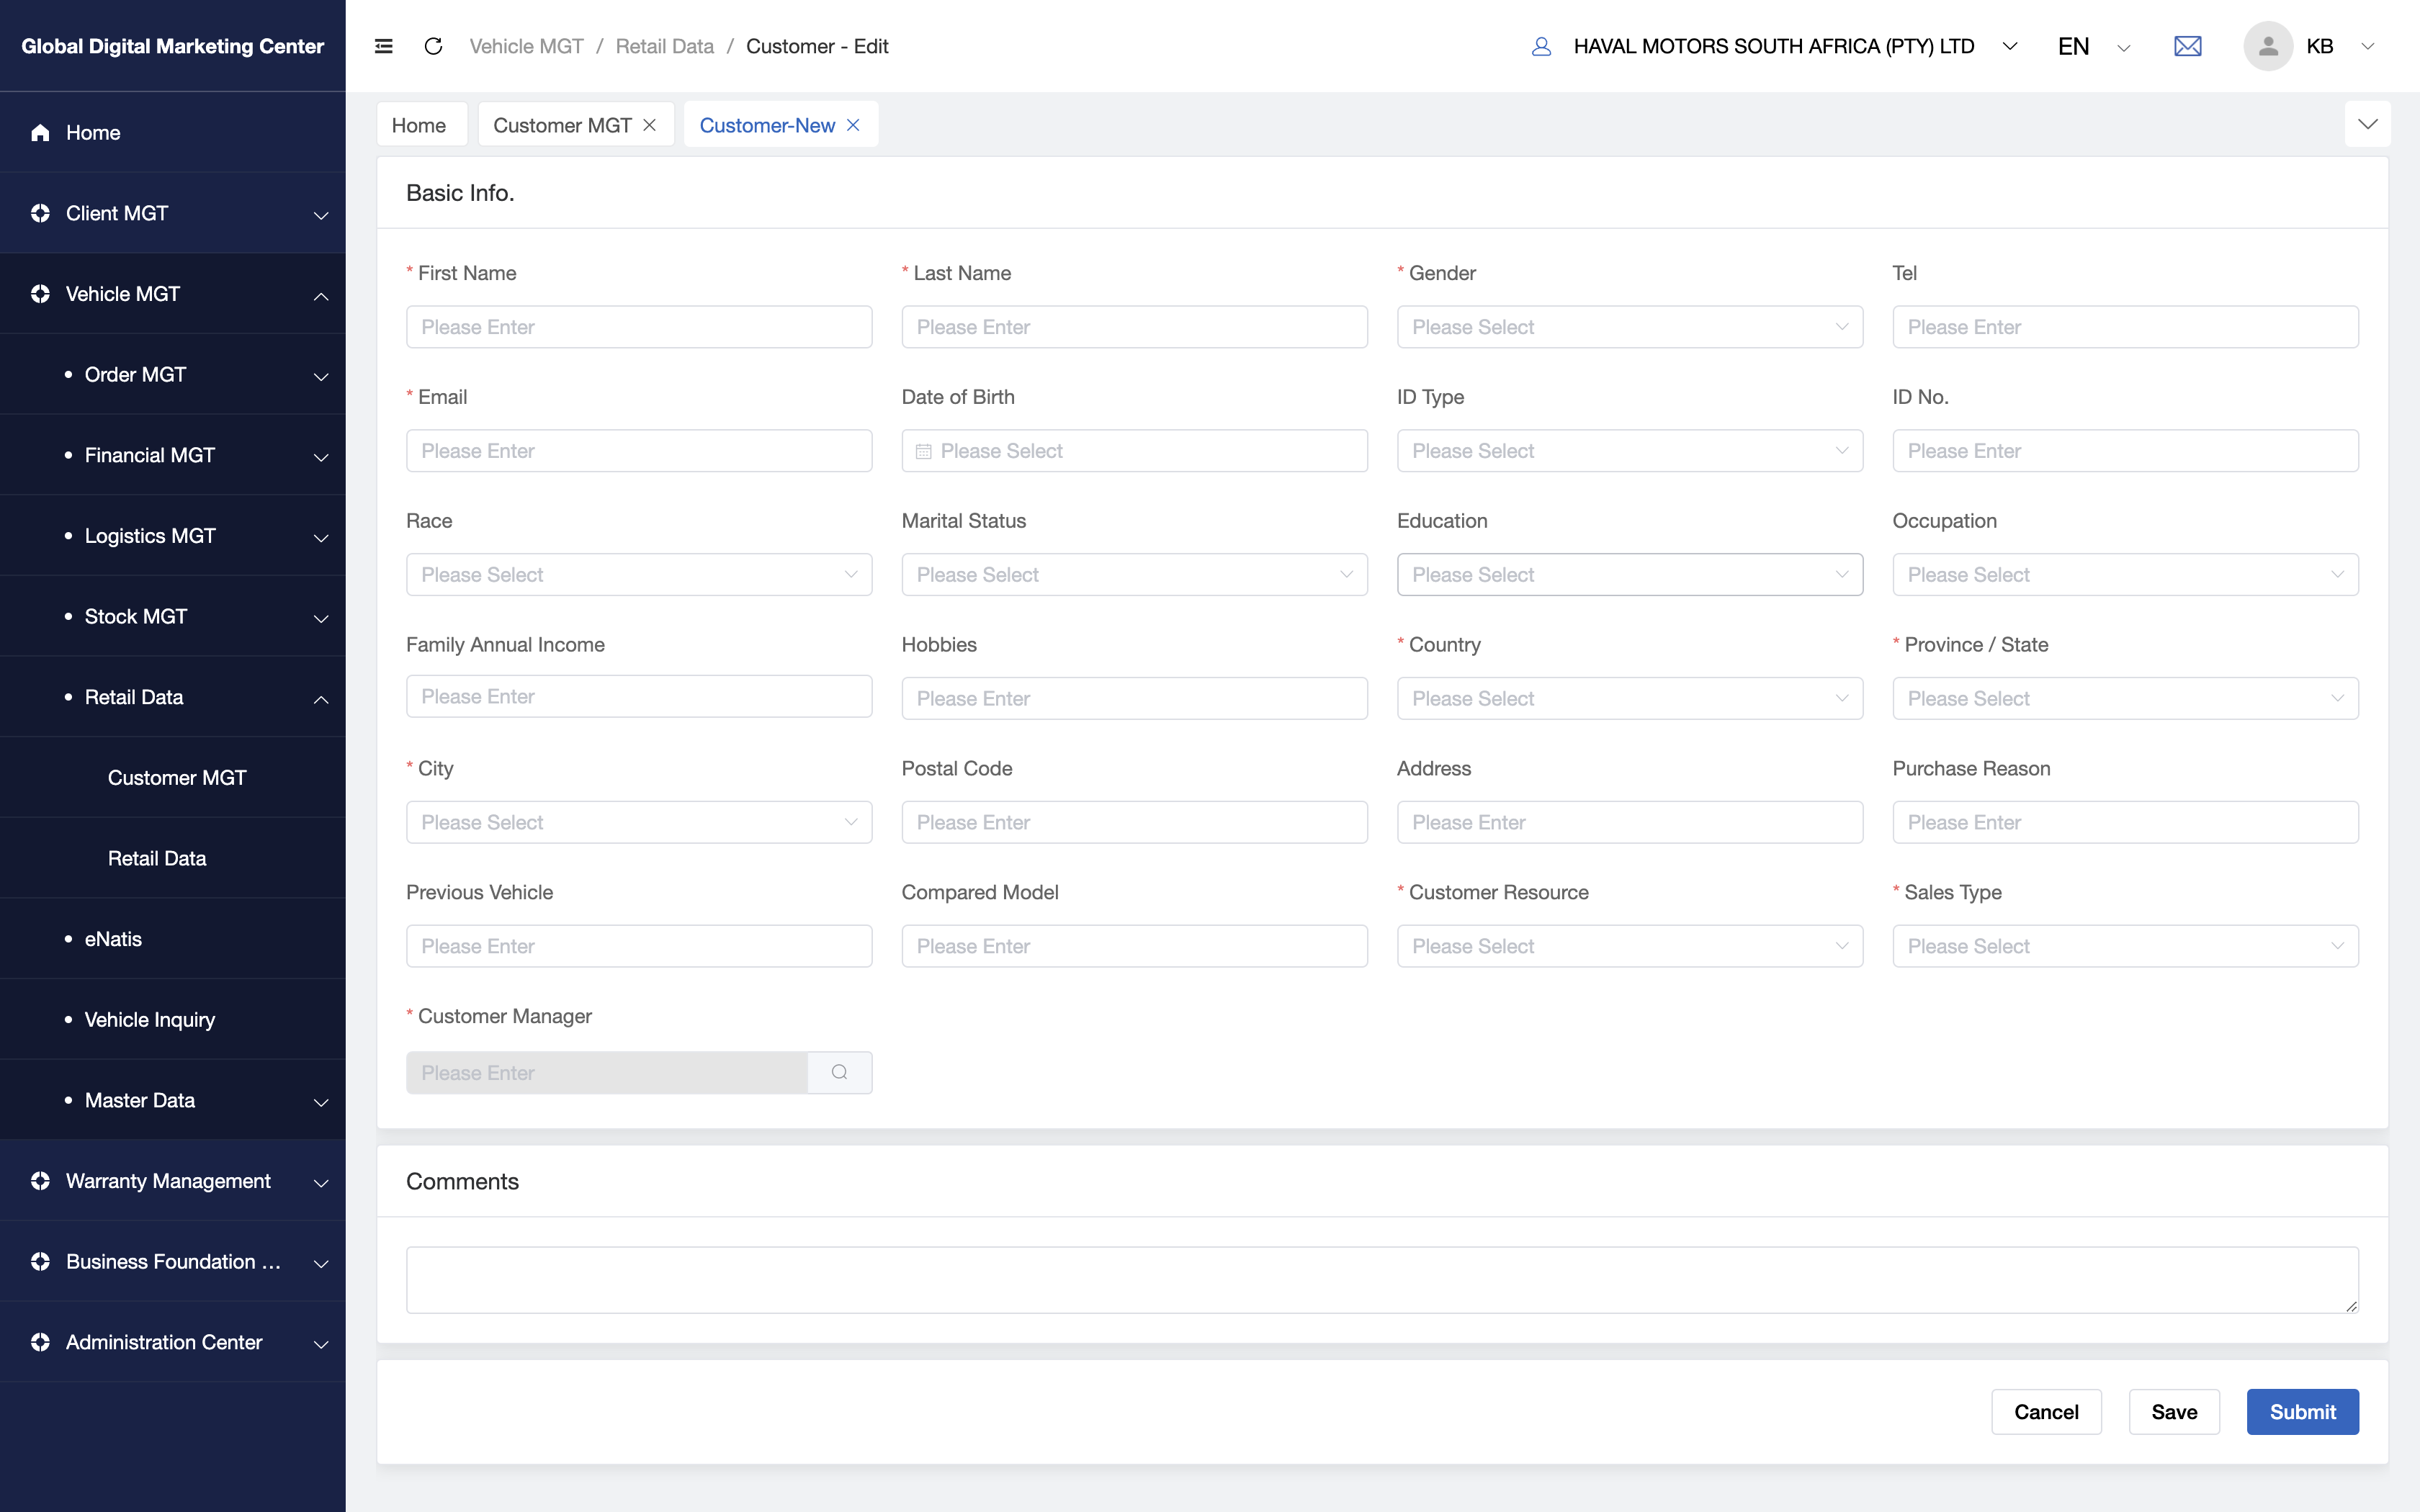Expand Financial MGT in the sidebar

[x=173, y=455]
